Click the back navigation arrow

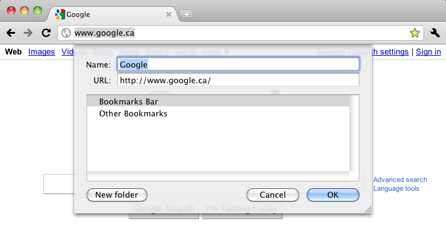tap(11, 33)
